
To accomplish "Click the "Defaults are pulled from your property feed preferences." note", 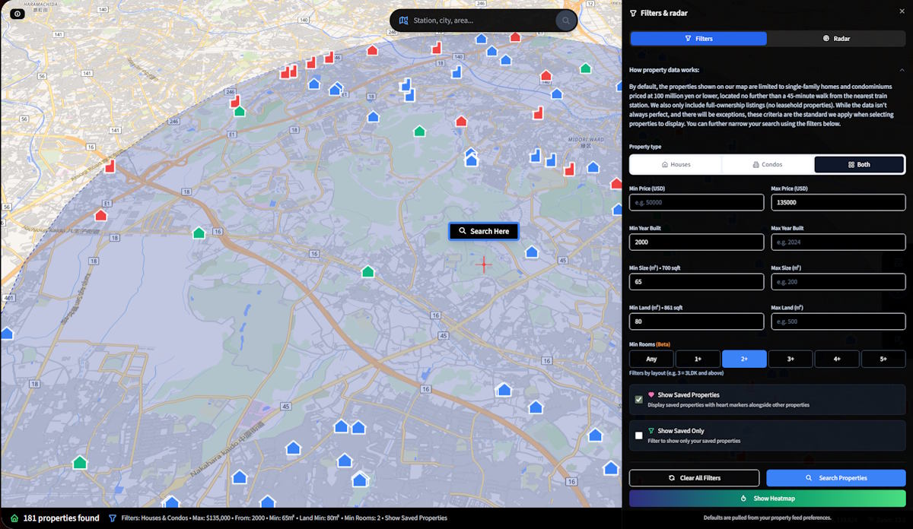I will 767,518.
